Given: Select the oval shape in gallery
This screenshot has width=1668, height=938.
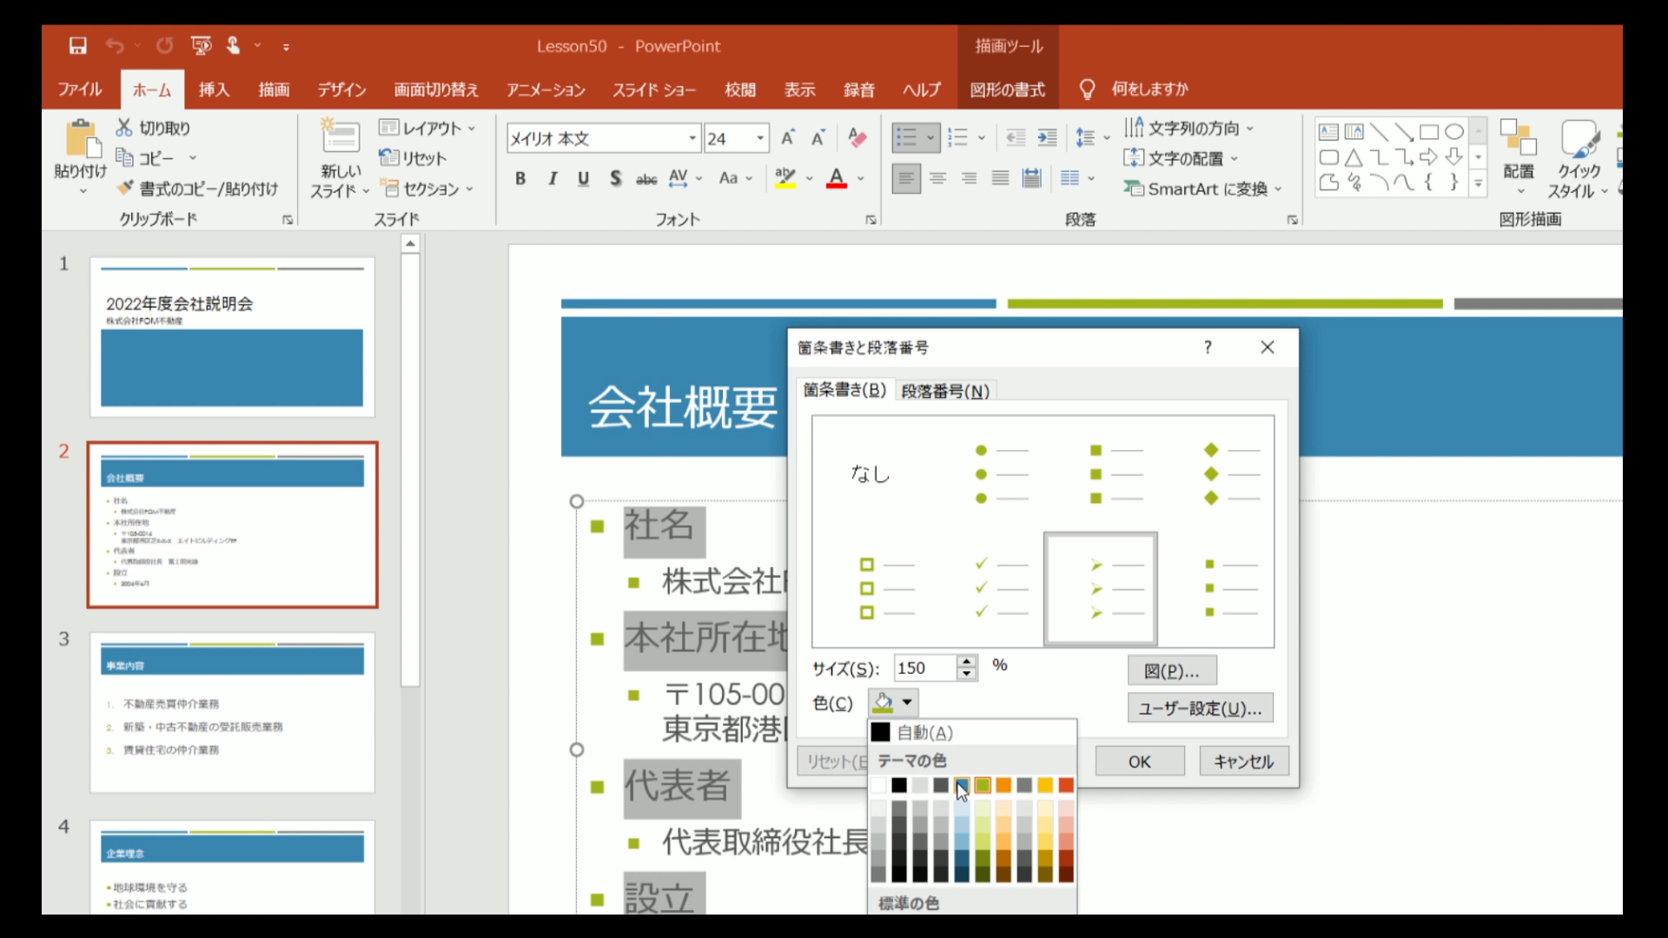Looking at the screenshot, I should tap(1453, 132).
